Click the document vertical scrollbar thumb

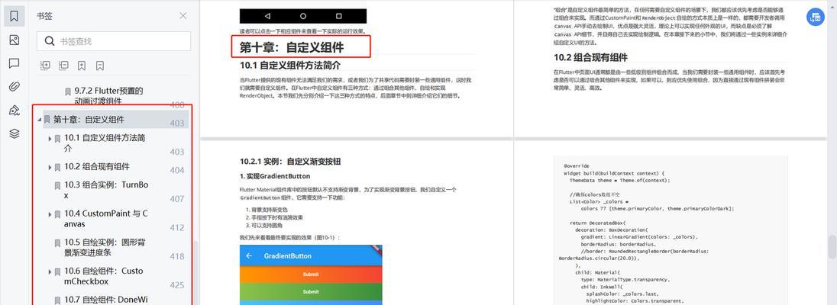point(832,247)
